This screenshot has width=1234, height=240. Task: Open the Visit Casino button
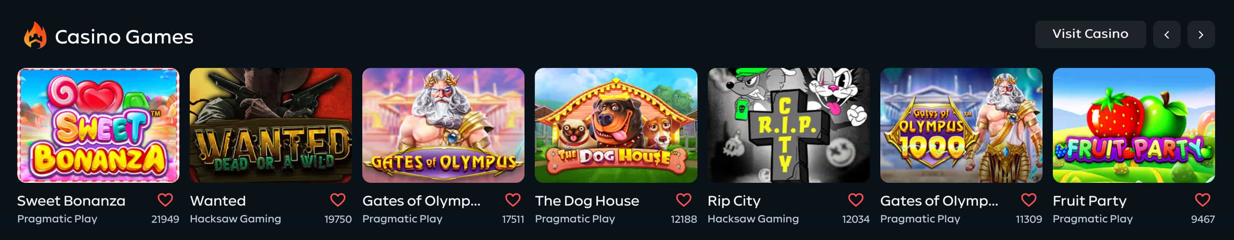coord(1090,34)
